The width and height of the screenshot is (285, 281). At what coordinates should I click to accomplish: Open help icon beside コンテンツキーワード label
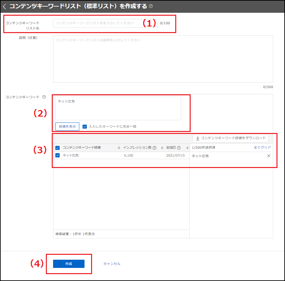point(44,97)
